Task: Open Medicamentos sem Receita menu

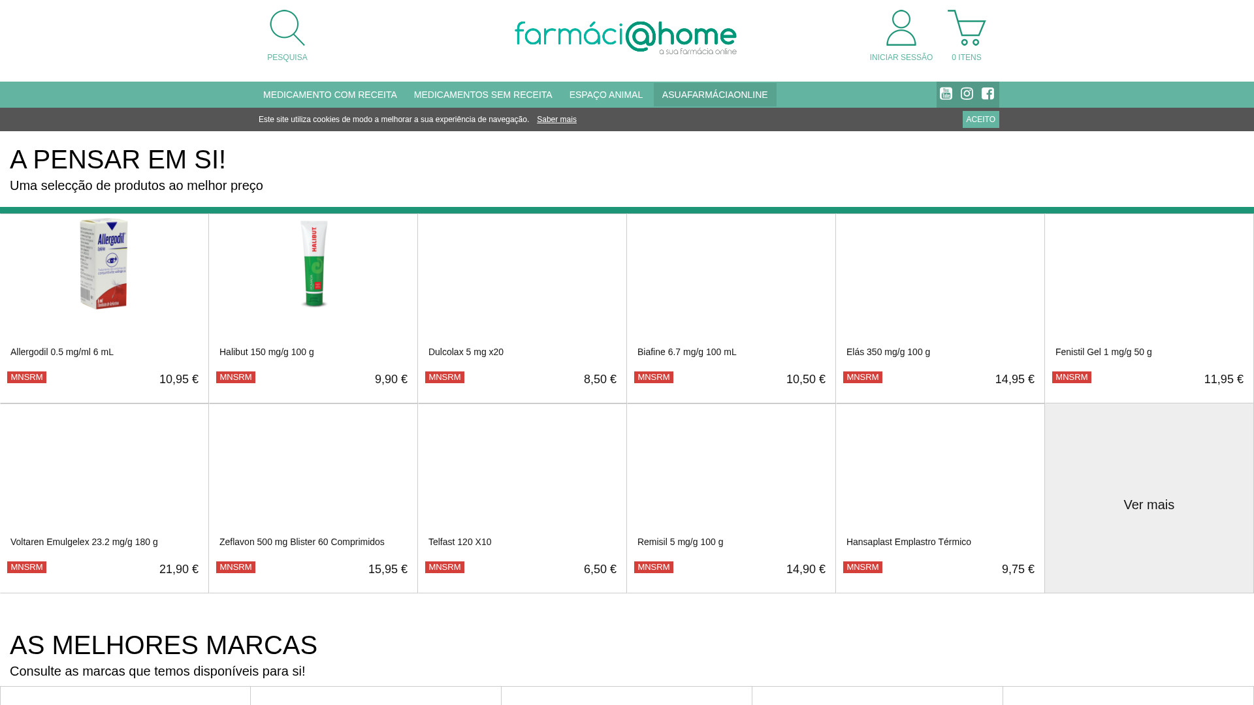Action: [x=483, y=95]
